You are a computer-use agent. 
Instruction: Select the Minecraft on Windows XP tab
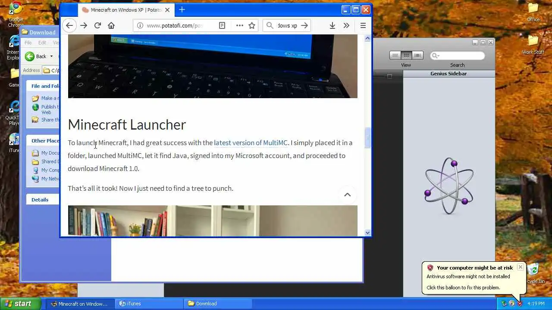point(126,10)
